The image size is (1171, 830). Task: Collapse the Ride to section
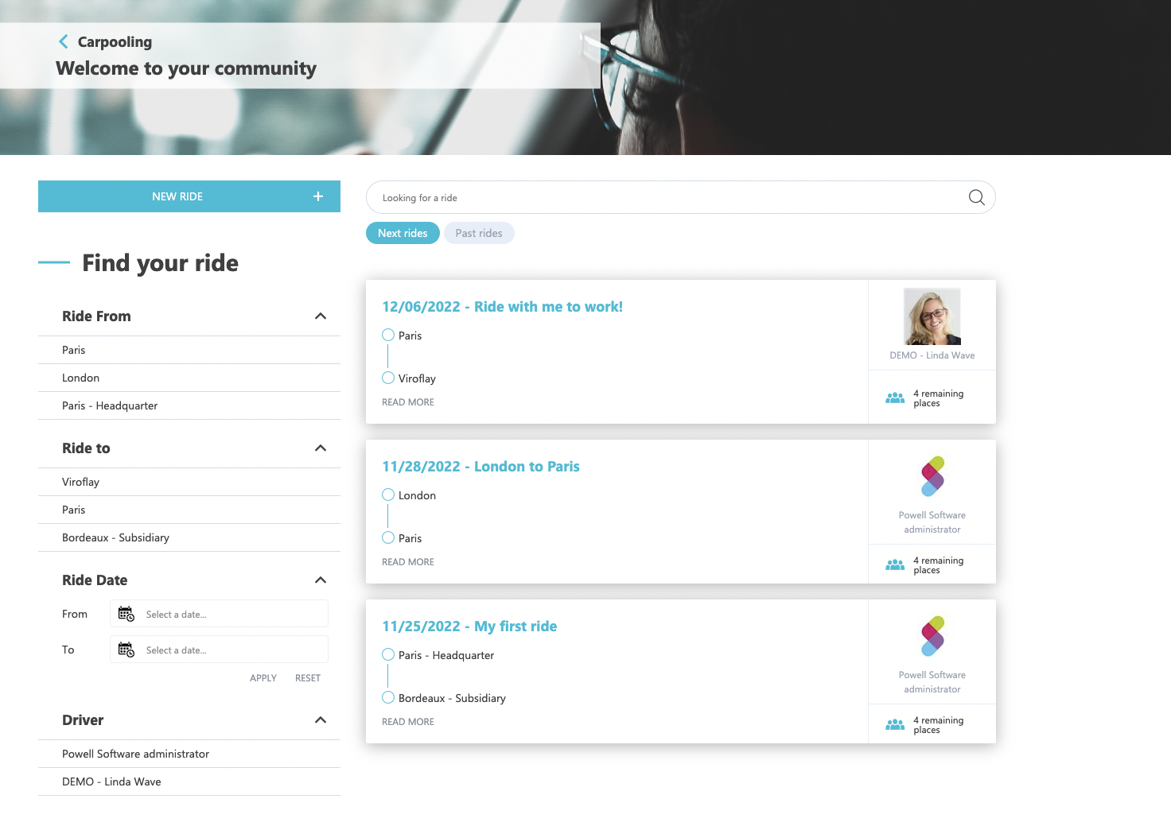coord(321,447)
